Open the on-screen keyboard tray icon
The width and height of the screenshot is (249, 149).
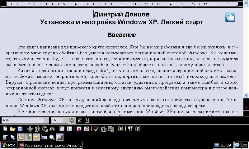tap(245, 145)
